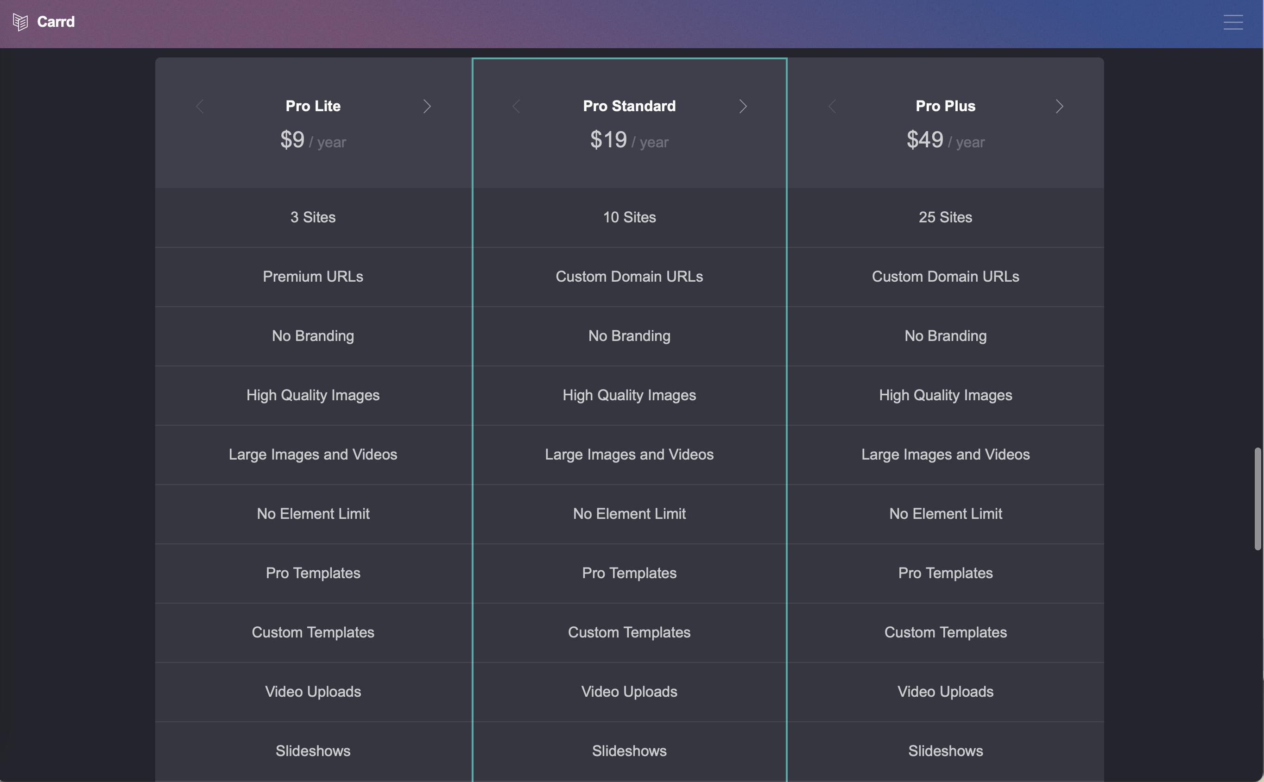Click the $49 / year price
1264x782 pixels.
pos(945,139)
